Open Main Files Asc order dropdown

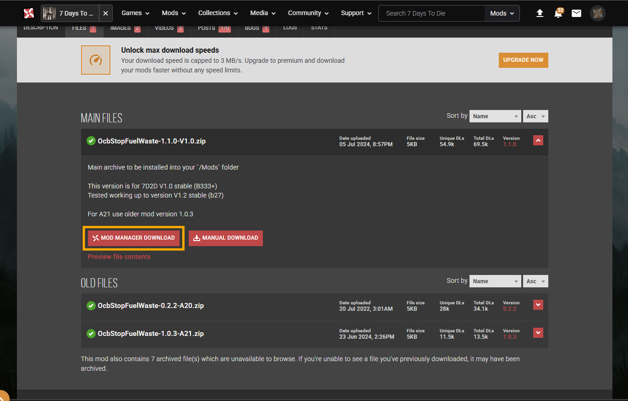point(535,116)
